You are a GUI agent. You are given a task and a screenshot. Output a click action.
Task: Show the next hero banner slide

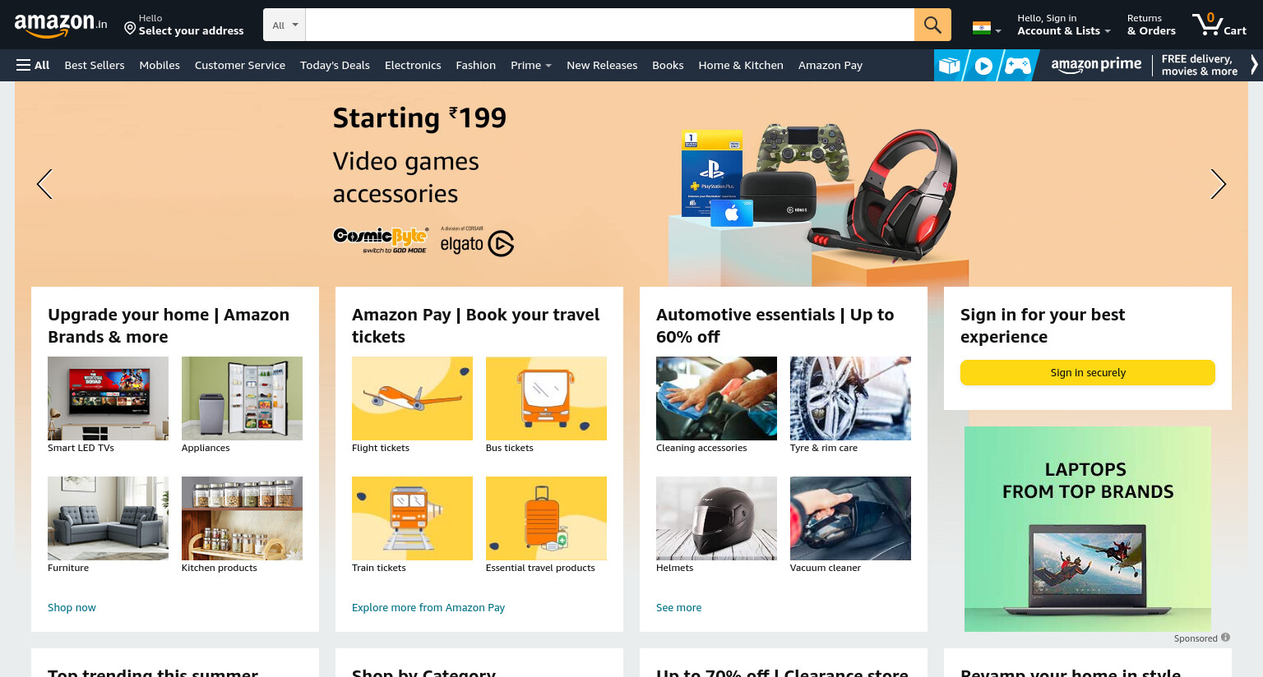coord(1218,184)
